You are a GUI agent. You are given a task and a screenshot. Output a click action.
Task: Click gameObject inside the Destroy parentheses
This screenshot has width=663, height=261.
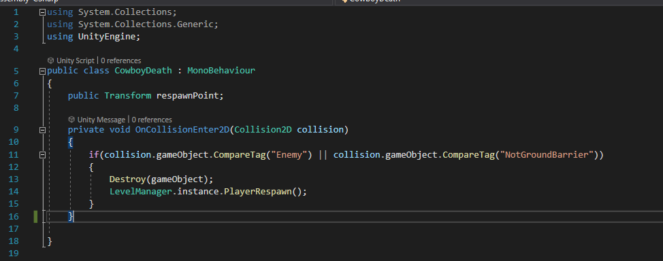coord(177,179)
